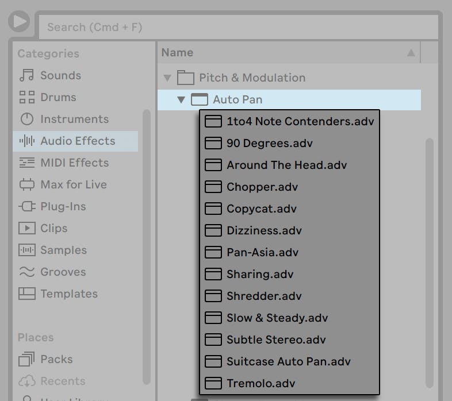Open the Samples category icon
This screenshot has width=452, height=401.
[26, 250]
